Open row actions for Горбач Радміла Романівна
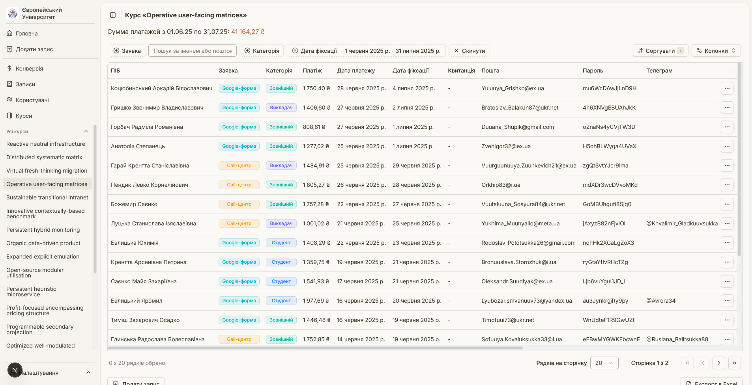The height and width of the screenshot is (385, 752). pos(727,127)
